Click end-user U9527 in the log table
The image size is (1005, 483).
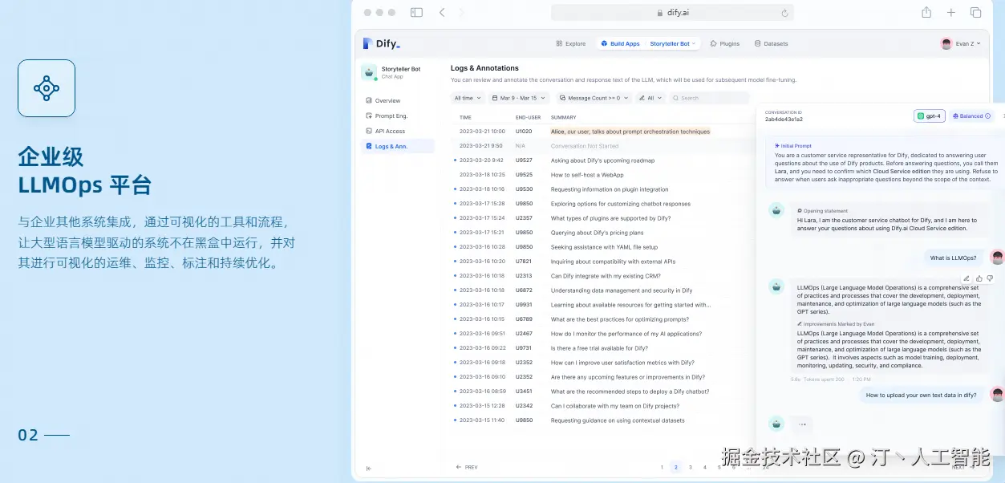click(x=524, y=160)
